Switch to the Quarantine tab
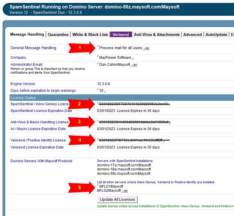 pos(58,34)
